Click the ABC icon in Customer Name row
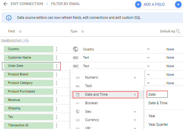Image resolution: width=183 pixels, height=129 pixels. point(76,58)
